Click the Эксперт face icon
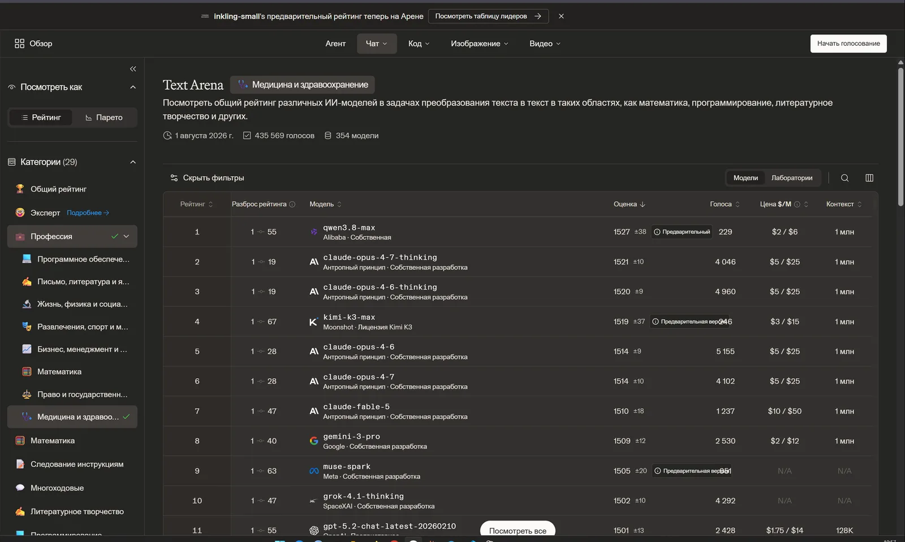 (x=20, y=213)
